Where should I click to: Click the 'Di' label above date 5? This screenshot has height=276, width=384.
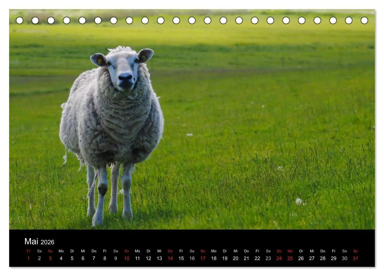click(x=72, y=251)
